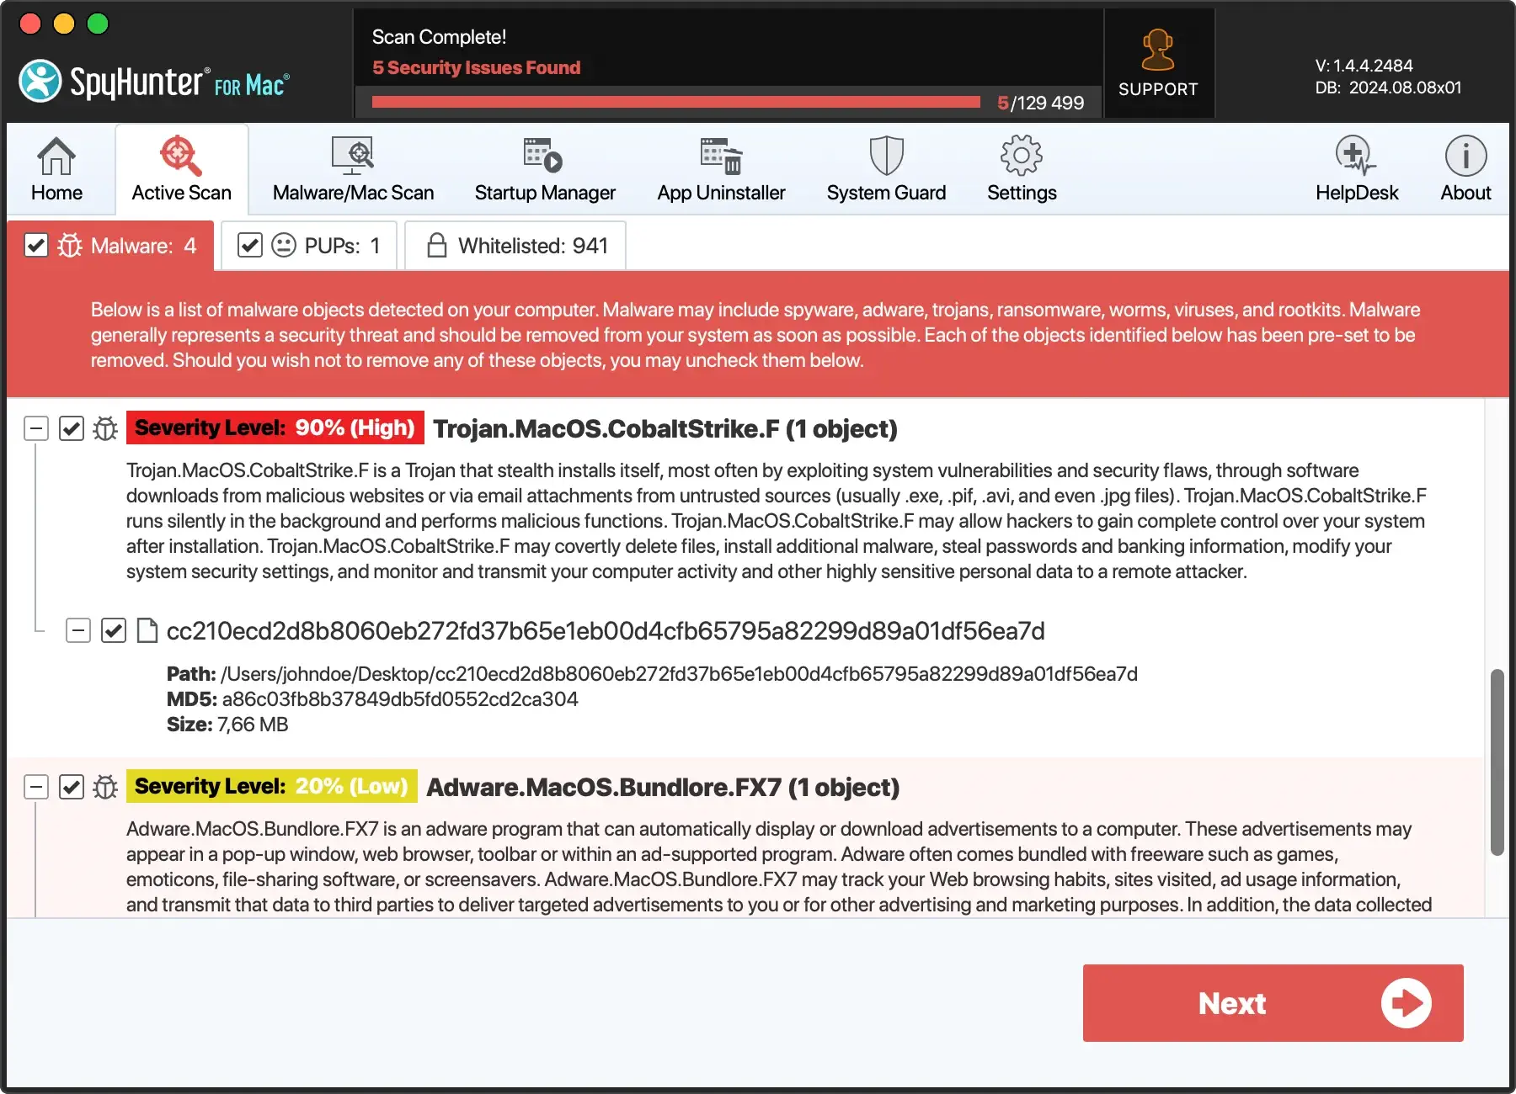Toggle the Malware tab checkbox
Screen dimensions: 1516x1094
tap(36, 246)
